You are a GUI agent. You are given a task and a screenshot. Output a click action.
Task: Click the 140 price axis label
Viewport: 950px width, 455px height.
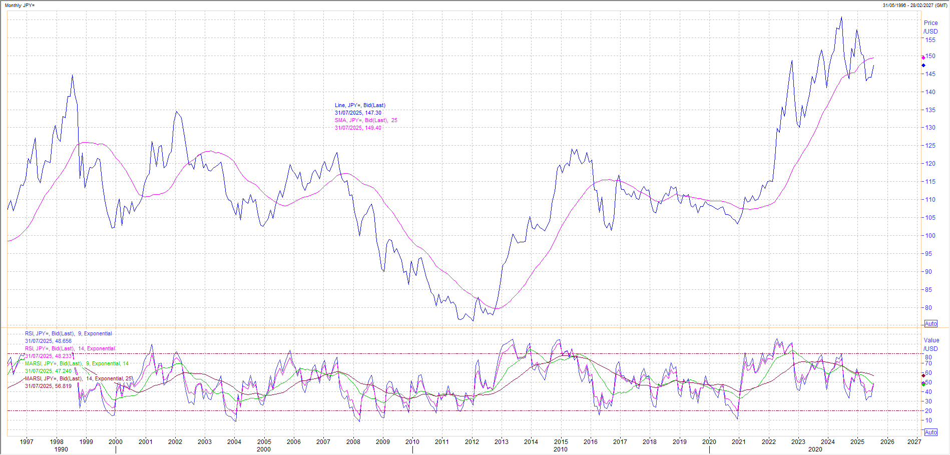tap(930, 92)
